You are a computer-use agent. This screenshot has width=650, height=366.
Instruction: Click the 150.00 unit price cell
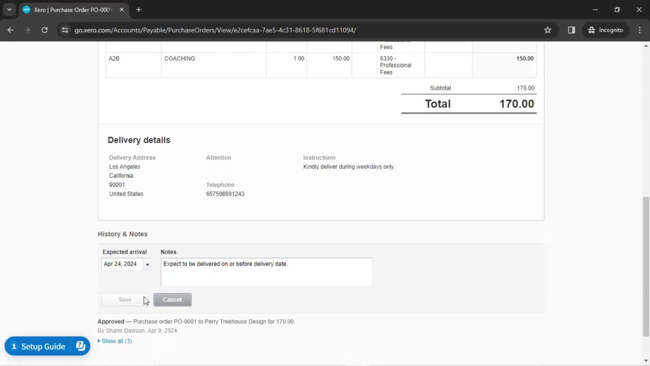click(x=329, y=65)
